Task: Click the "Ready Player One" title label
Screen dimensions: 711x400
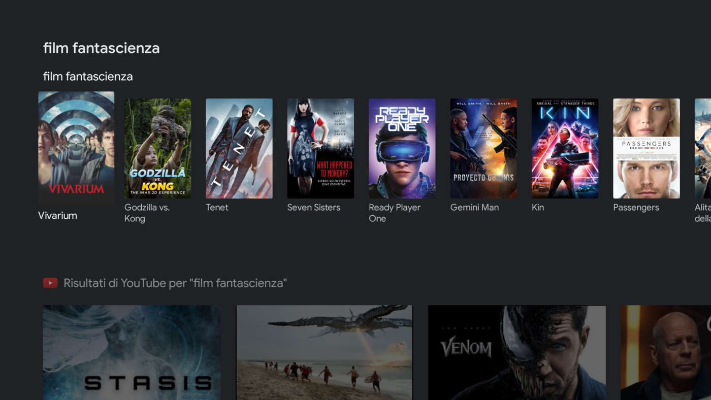Action: click(x=395, y=213)
